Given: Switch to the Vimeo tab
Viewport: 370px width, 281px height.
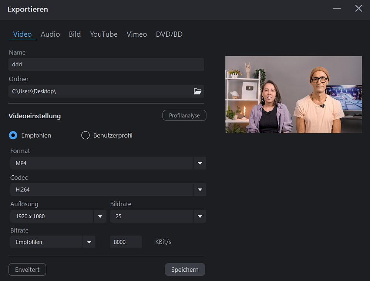Looking at the screenshot, I should tap(137, 34).
